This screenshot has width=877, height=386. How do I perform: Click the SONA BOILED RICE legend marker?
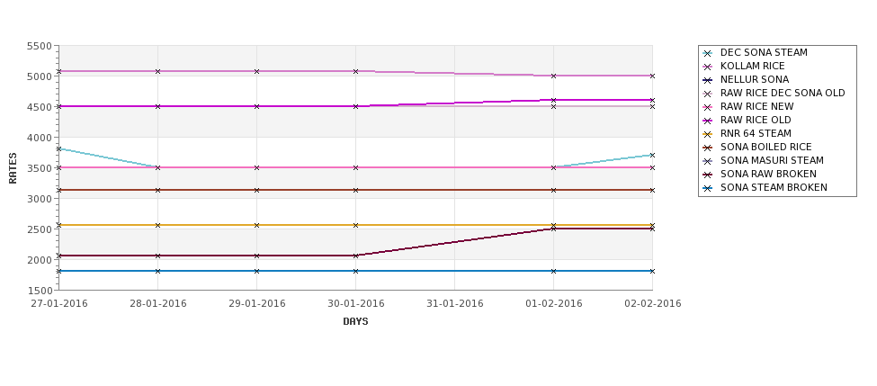(708, 148)
